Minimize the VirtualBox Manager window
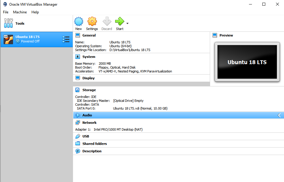 [x=250, y=4]
